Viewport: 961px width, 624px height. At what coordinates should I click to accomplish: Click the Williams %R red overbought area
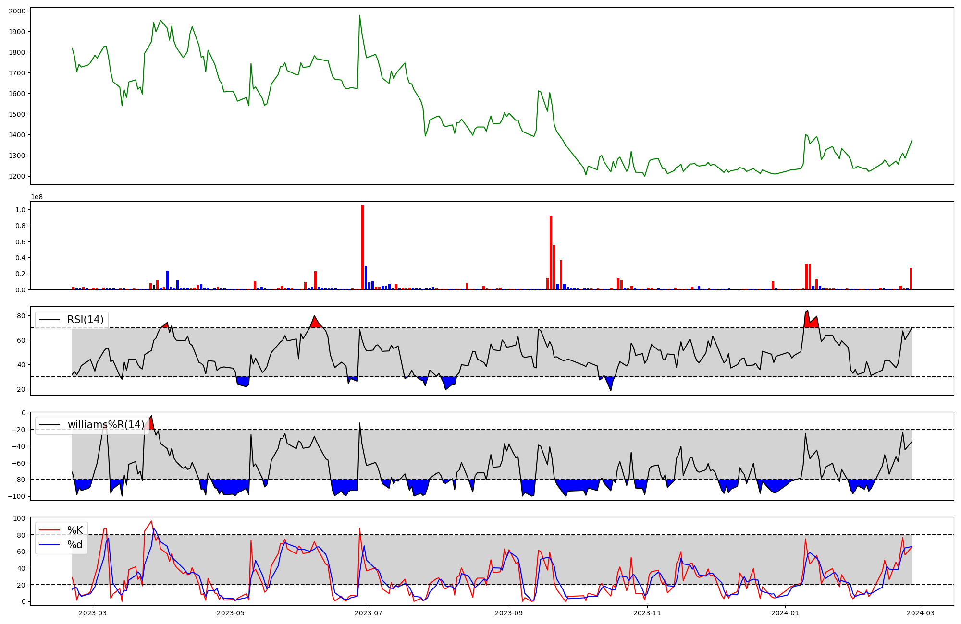(x=151, y=424)
